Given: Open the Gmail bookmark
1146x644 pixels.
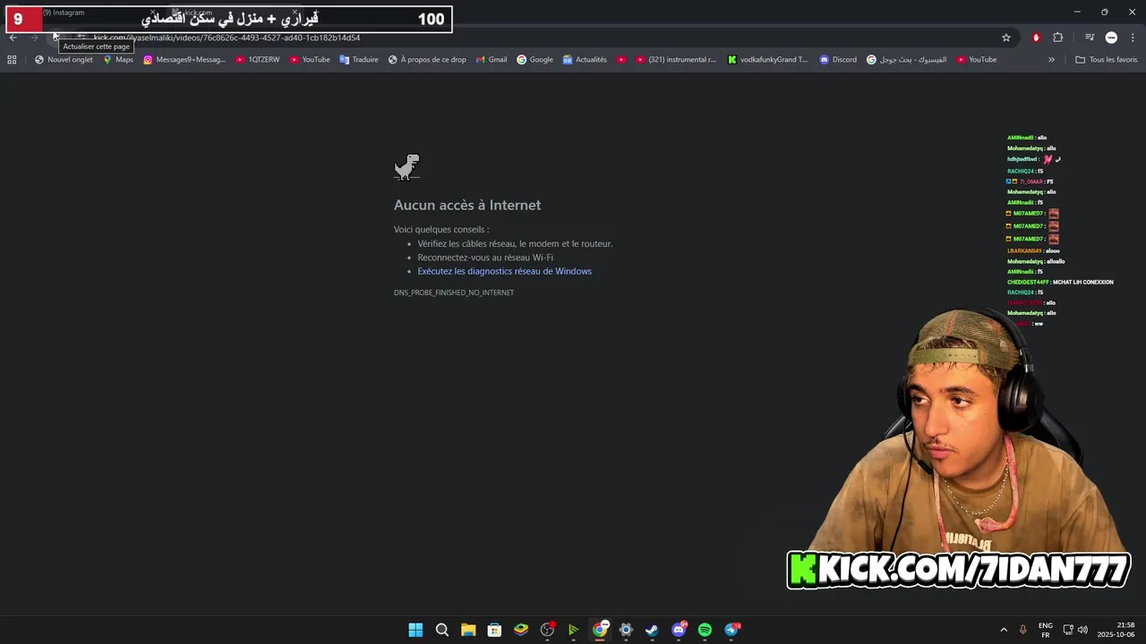Looking at the screenshot, I should point(492,60).
